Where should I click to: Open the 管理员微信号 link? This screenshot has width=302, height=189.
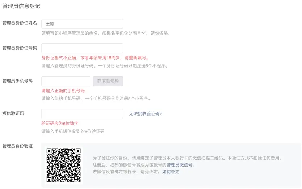[x=179, y=165]
